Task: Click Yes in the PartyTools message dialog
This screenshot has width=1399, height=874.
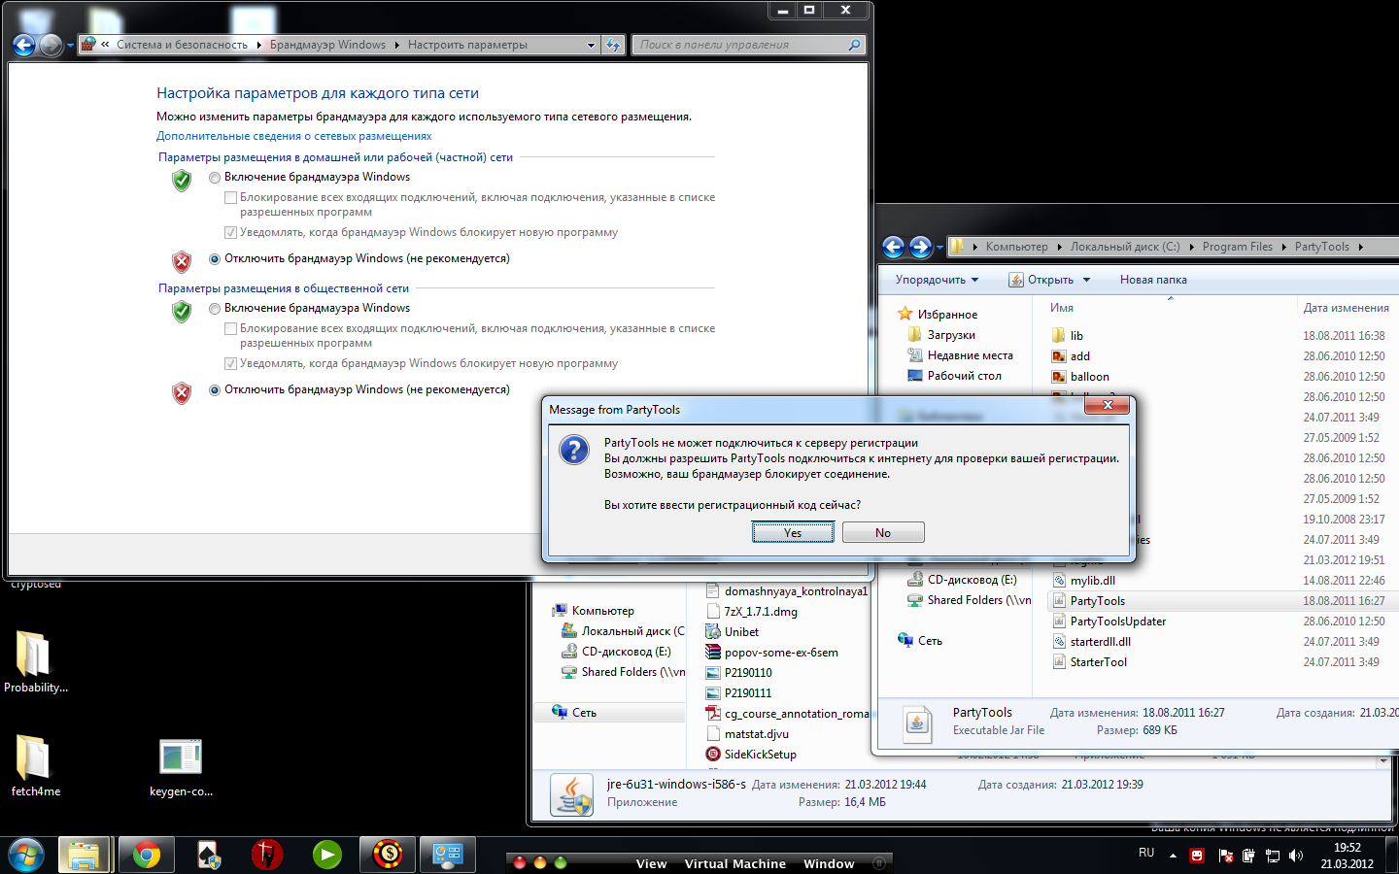Action: tap(793, 532)
